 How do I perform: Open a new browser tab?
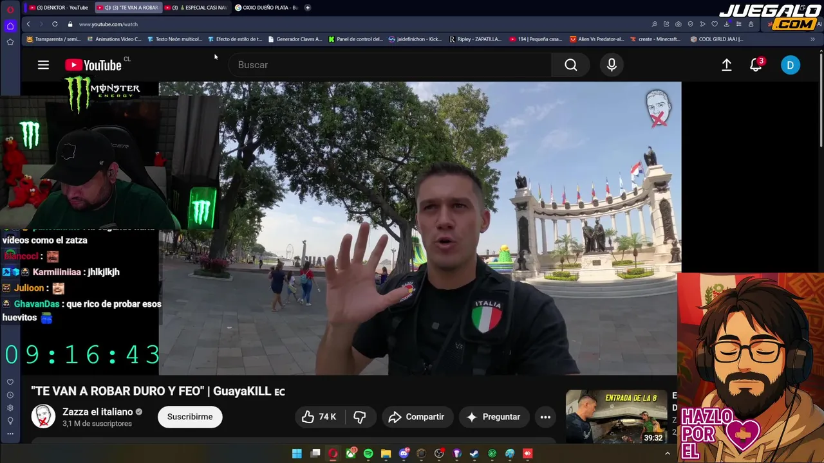(x=308, y=8)
